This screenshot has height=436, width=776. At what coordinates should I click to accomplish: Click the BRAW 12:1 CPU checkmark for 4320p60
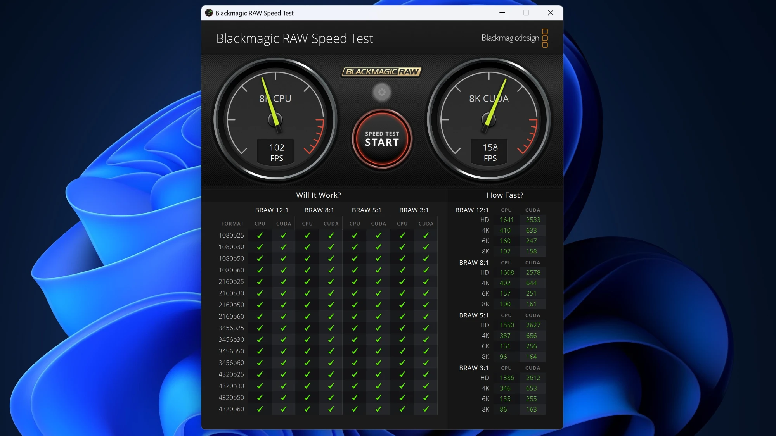(260, 409)
